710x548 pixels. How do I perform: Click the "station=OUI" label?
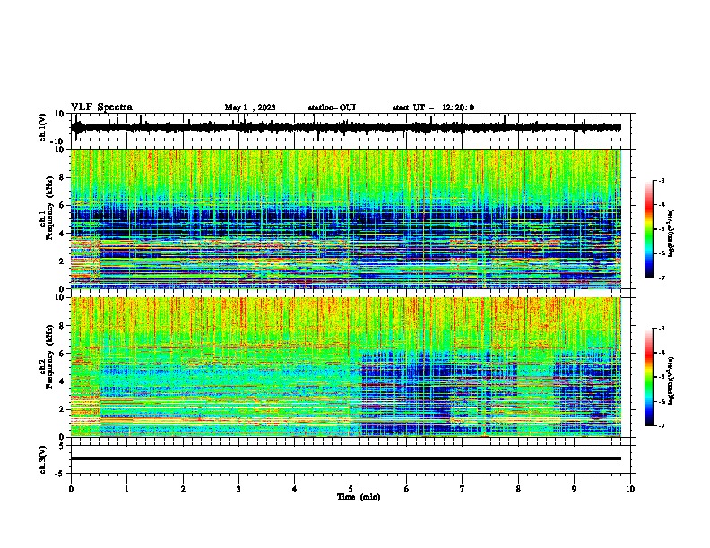pos(332,107)
